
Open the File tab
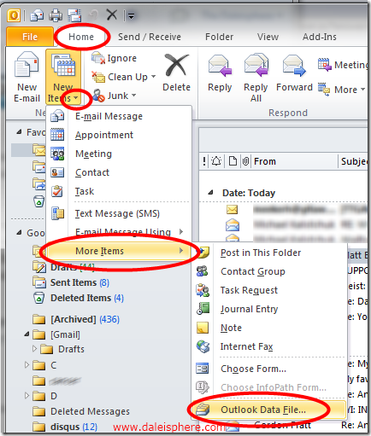point(30,37)
